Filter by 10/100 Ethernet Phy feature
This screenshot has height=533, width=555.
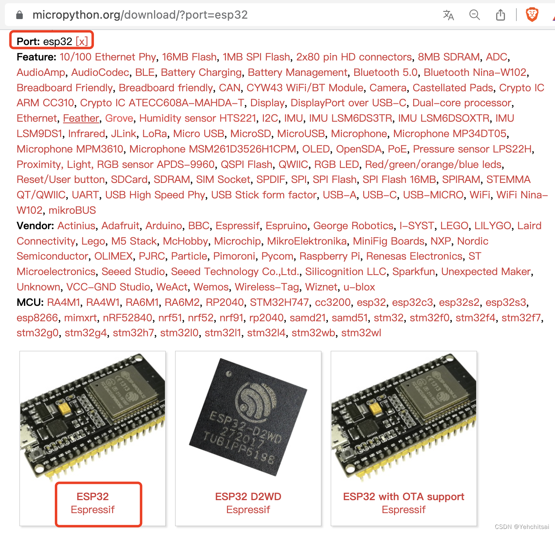(108, 57)
